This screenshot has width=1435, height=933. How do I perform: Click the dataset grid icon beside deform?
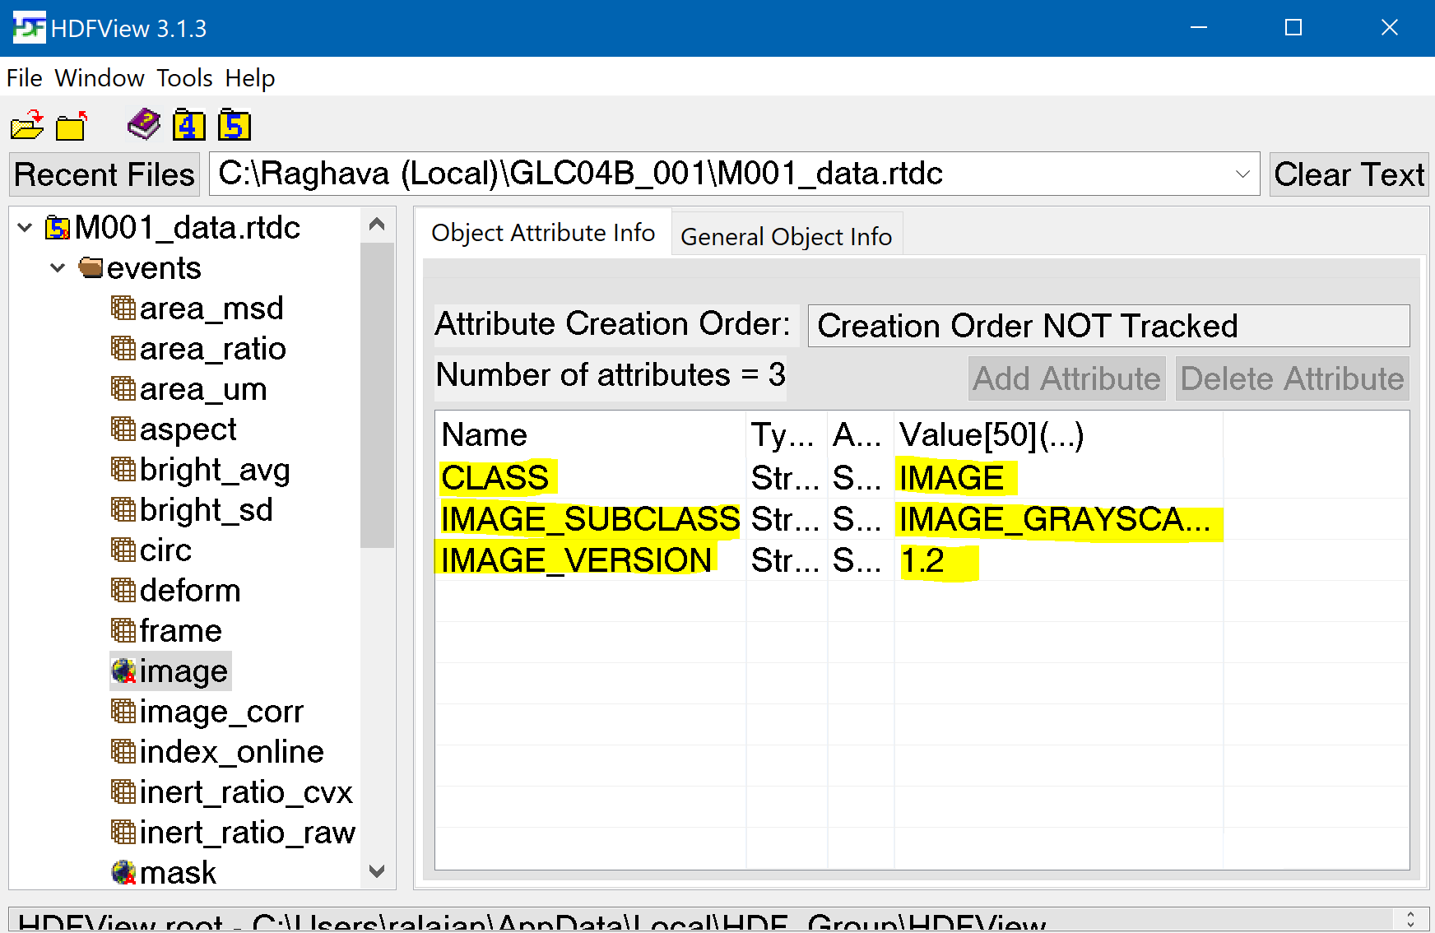coord(122,590)
